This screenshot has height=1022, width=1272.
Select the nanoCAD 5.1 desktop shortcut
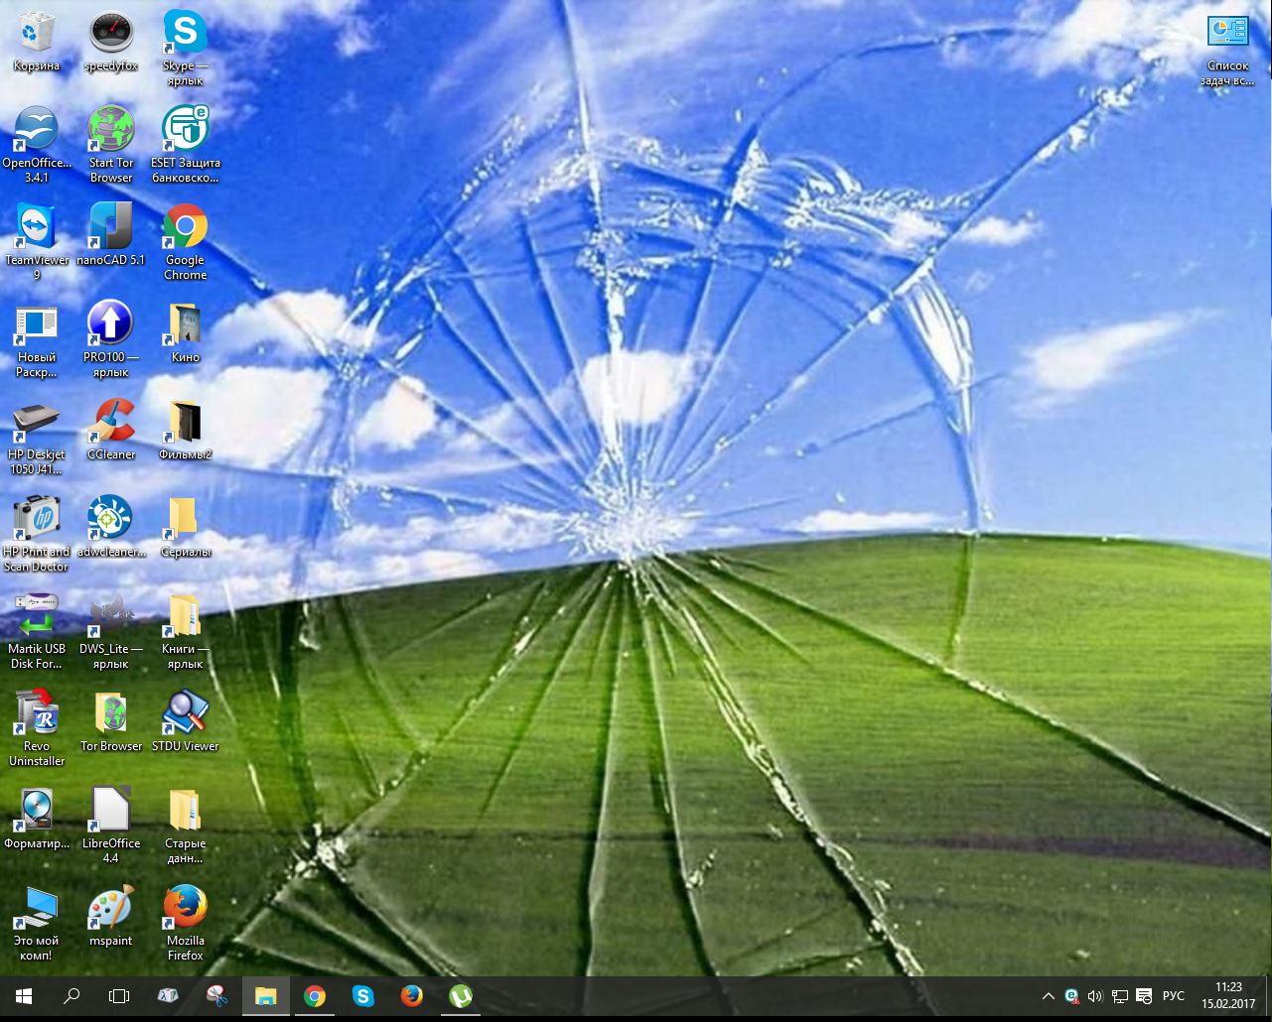click(110, 234)
